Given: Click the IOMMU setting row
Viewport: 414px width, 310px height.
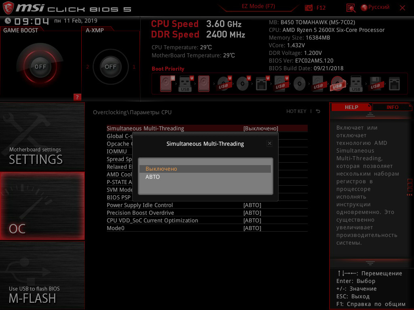Looking at the screenshot, I should pyautogui.click(x=120, y=151).
